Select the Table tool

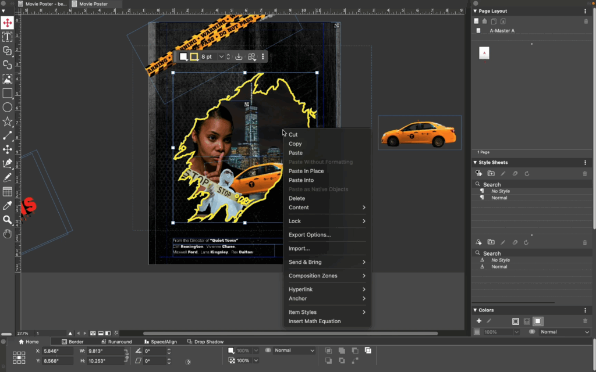[x=8, y=191]
